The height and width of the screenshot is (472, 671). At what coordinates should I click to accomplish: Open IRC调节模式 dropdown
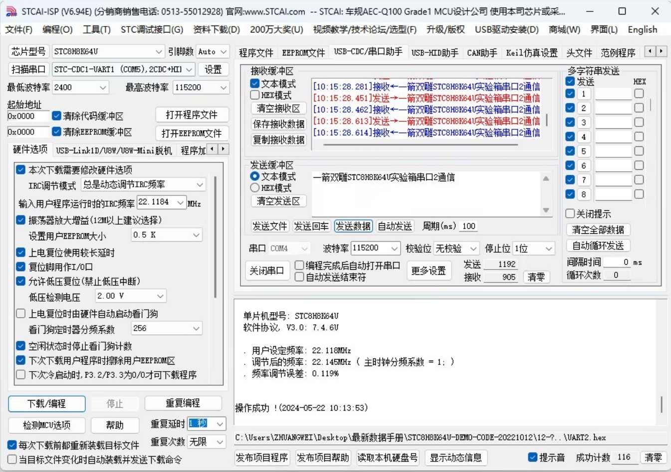[143, 185]
